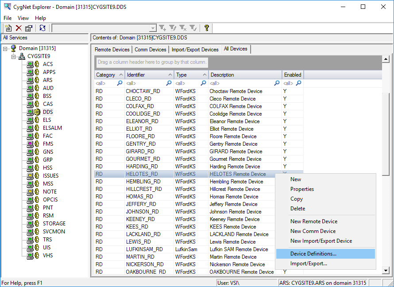Viewport: 394px width, 287px height.
Task: Open the Properties toolbar icon
Action: point(29,28)
